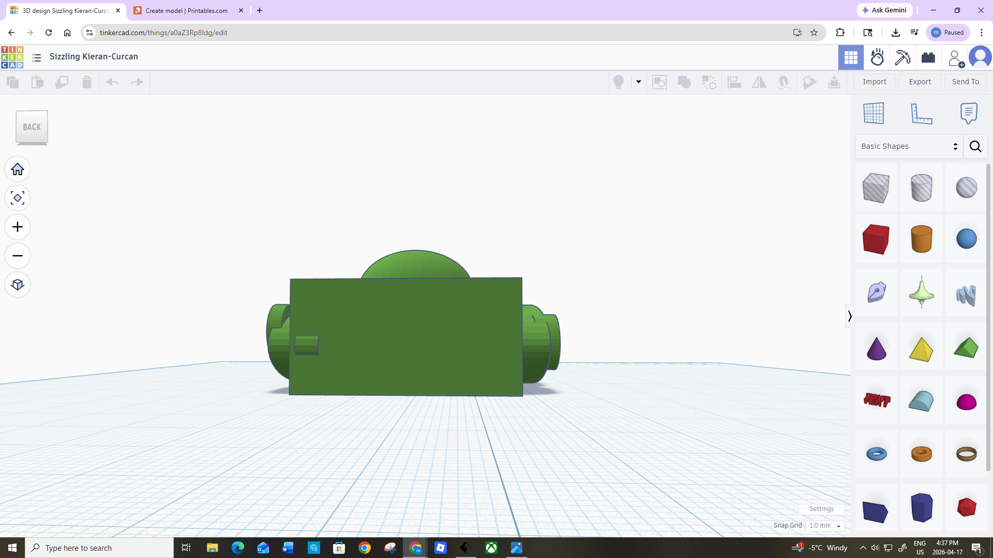The height and width of the screenshot is (558, 993).
Task: Zoom in with the plus button
Action: (18, 227)
